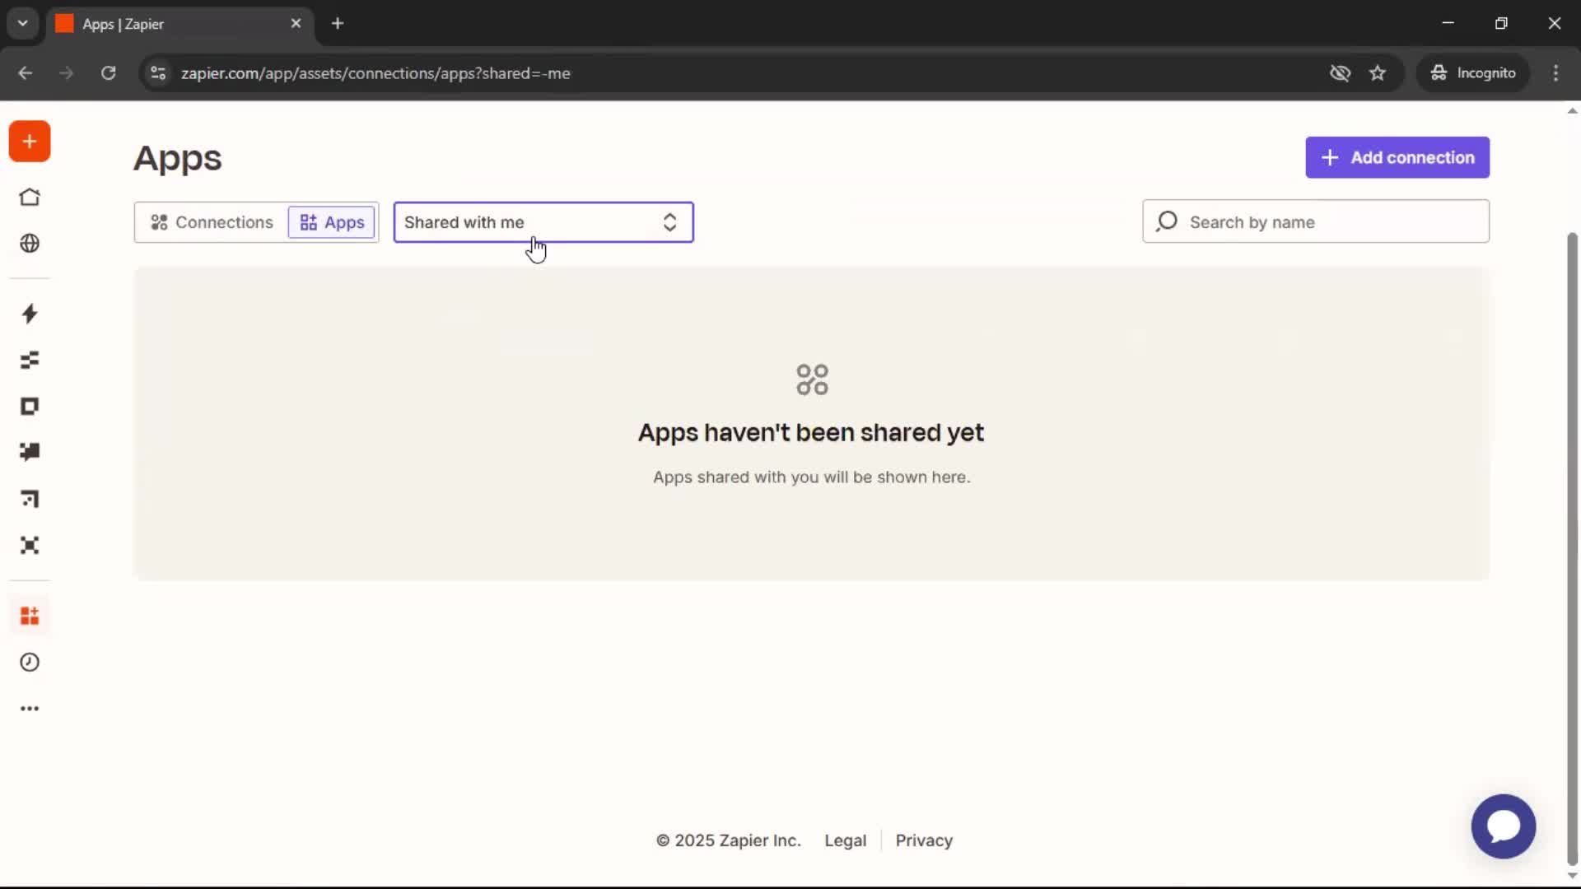Open the chat support bubble
The image size is (1581, 889).
click(1504, 826)
